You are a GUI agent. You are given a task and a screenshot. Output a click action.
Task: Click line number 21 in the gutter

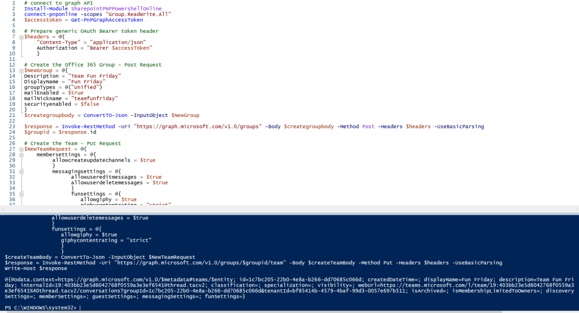[11, 115]
